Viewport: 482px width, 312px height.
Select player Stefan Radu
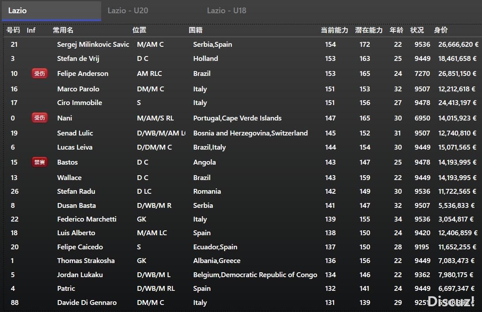click(76, 192)
